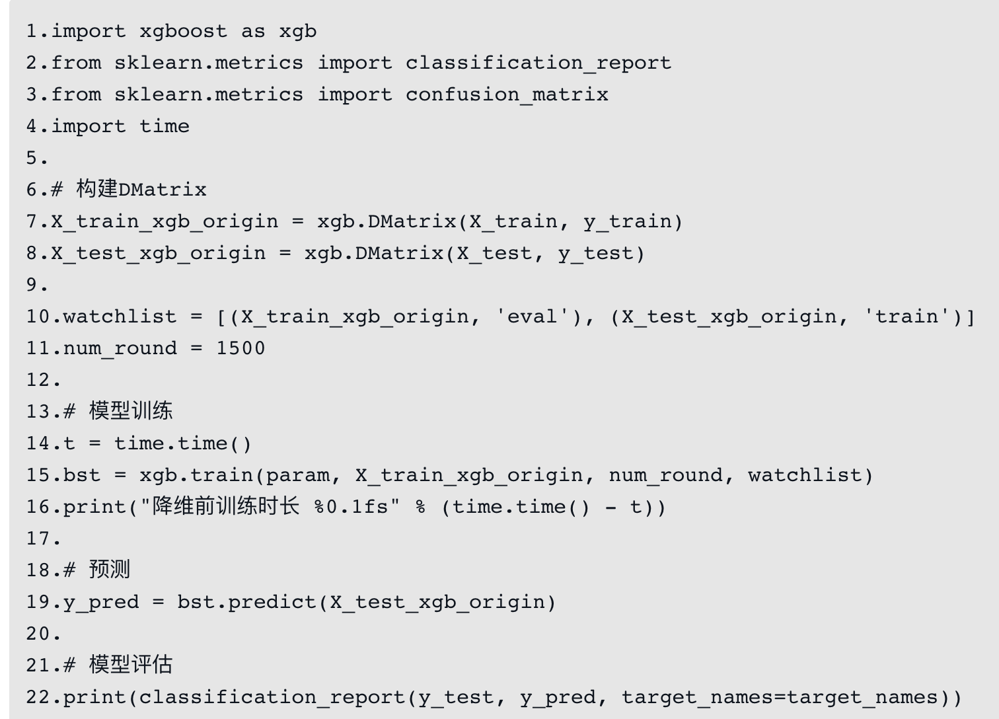
Task: Click 'confusion_matrix' in the line 3 import
Action: click(506, 95)
